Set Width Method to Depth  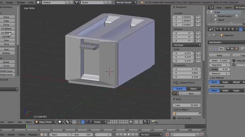(236, 91)
